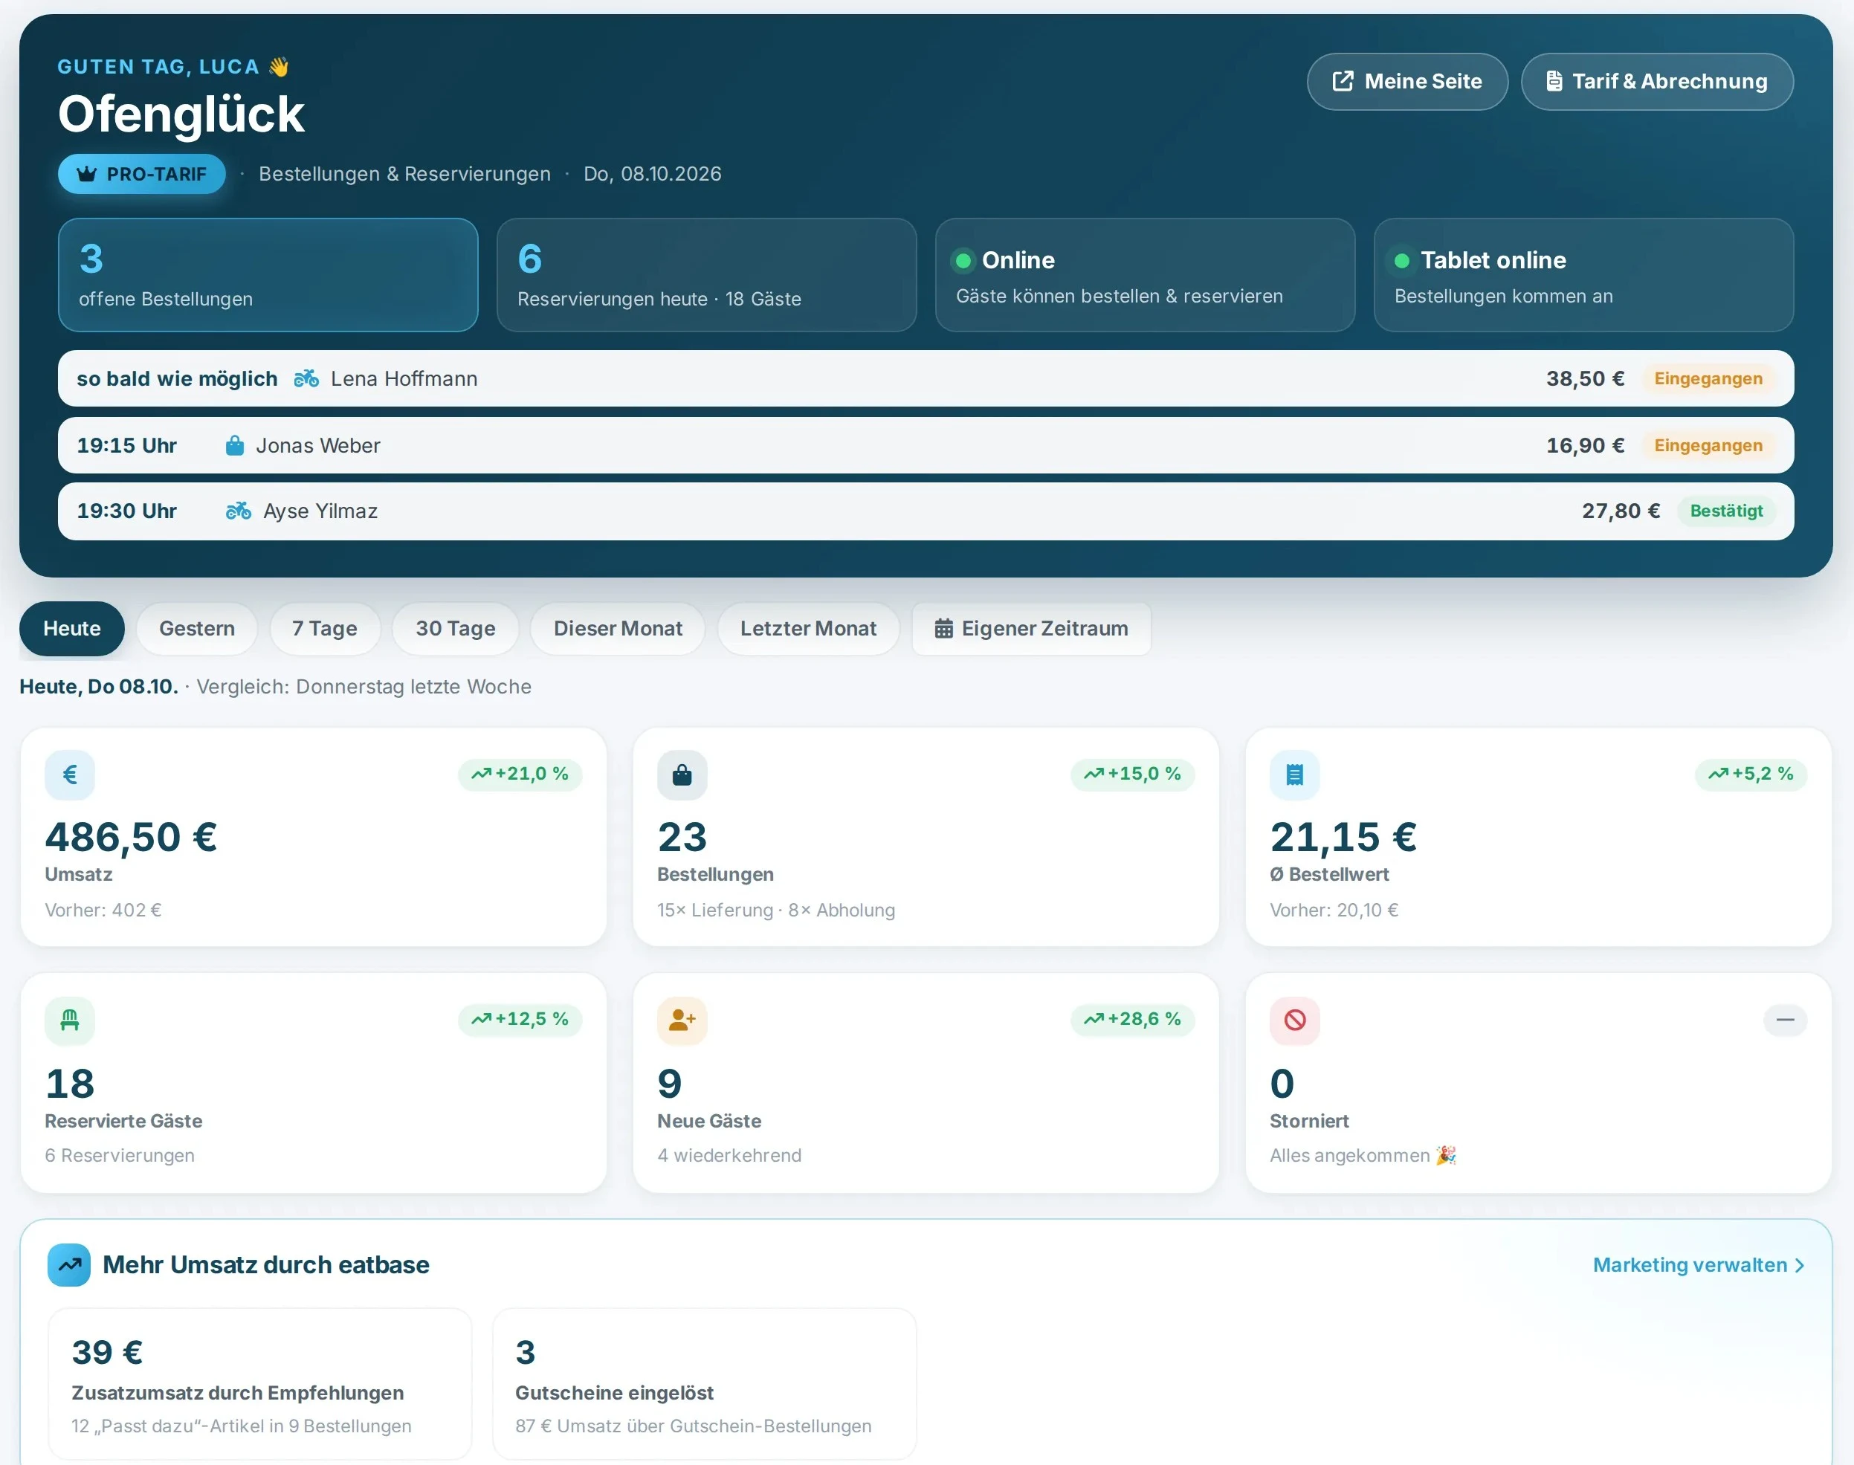
Task: Click the Tablet online status card
Action: click(x=1583, y=274)
